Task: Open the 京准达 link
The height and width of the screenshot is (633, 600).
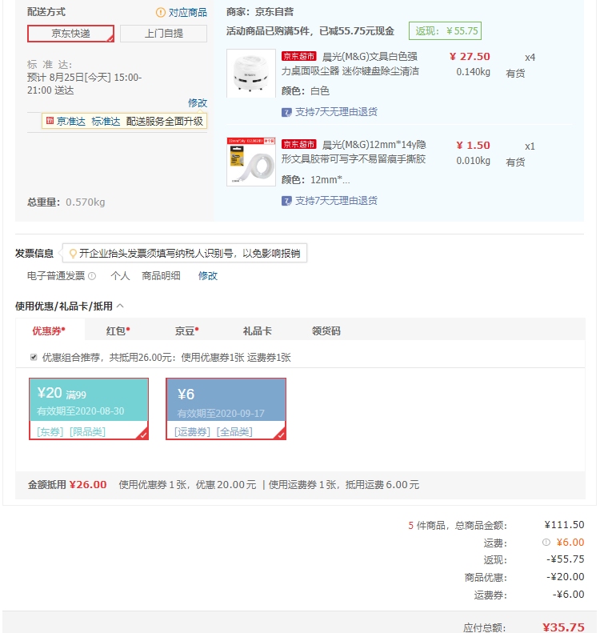Action: point(71,121)
